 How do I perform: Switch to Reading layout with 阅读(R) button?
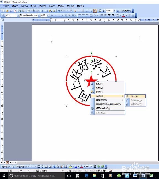[x=126, y=11]
